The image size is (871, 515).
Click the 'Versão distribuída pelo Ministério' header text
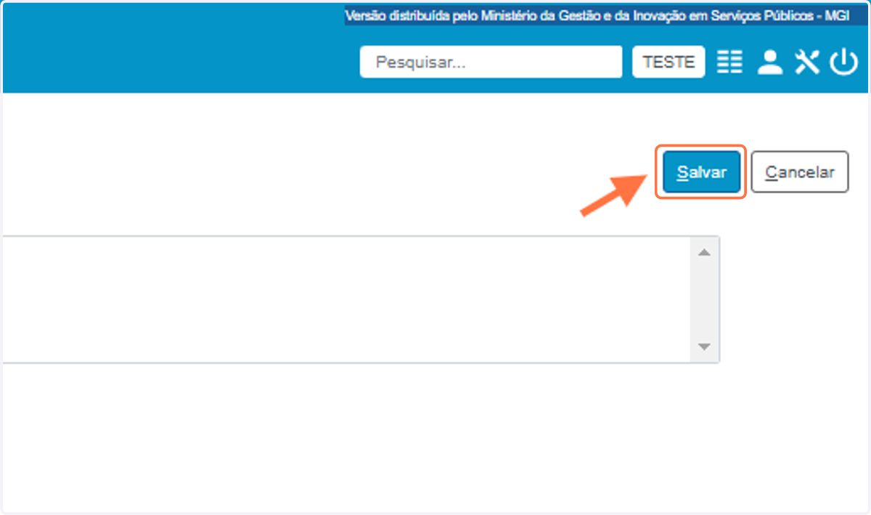point(597,15)
